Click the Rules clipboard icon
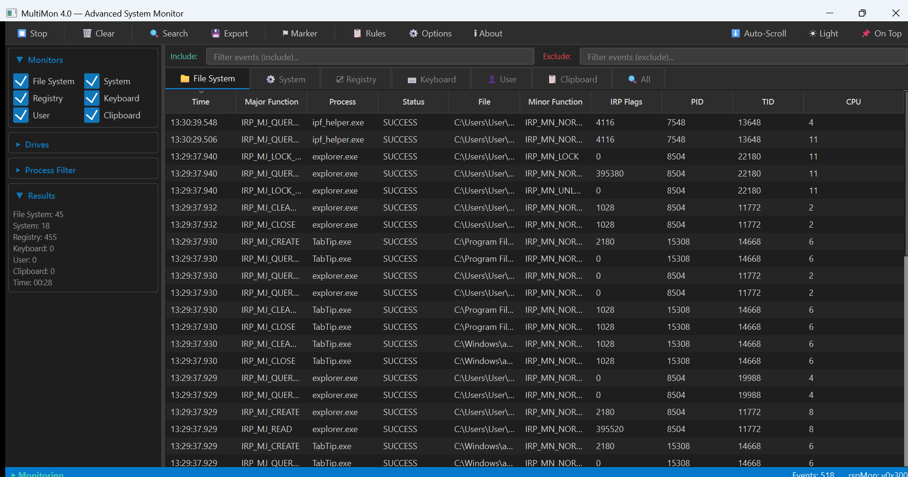The height and width of the screenshot is (477, 908). [358, 34]
